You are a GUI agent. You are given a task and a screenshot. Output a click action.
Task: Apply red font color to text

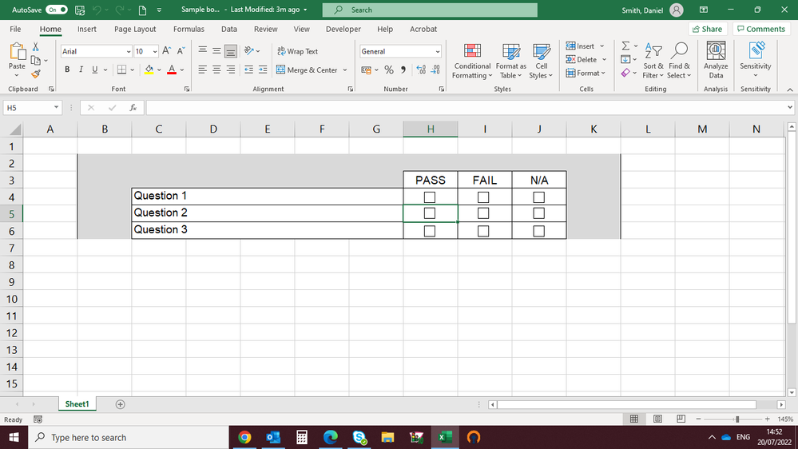pyautogui.click(x=172, y=70)
